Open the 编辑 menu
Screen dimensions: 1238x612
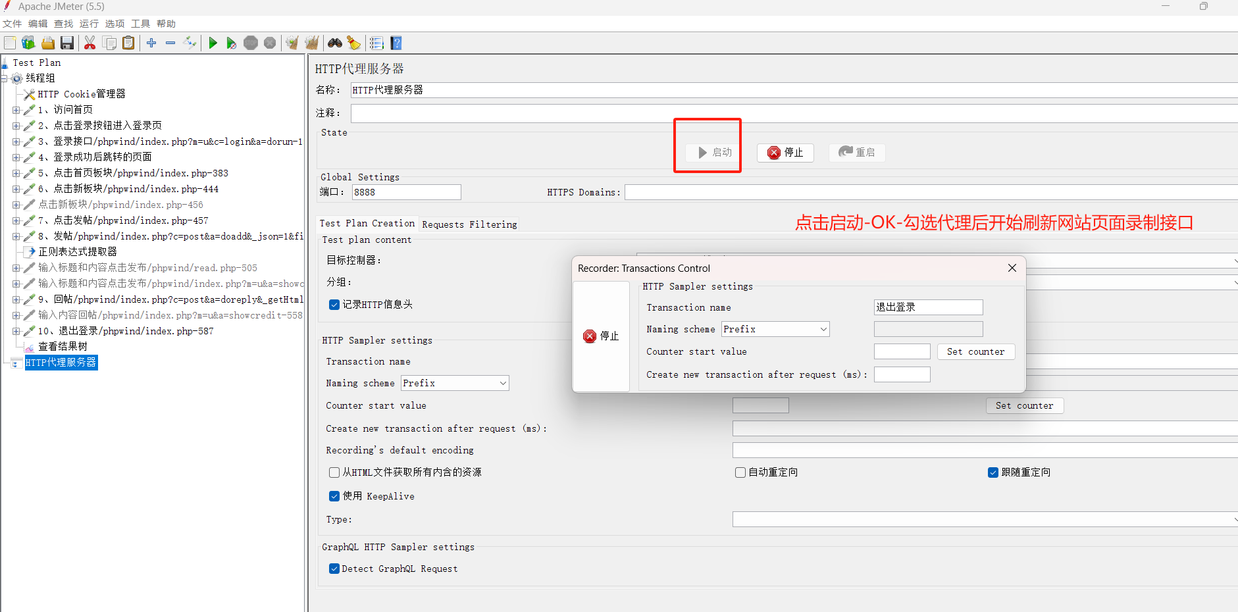coord(38,24)
